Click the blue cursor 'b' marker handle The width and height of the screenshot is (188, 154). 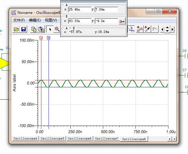(x=49, y=38)
